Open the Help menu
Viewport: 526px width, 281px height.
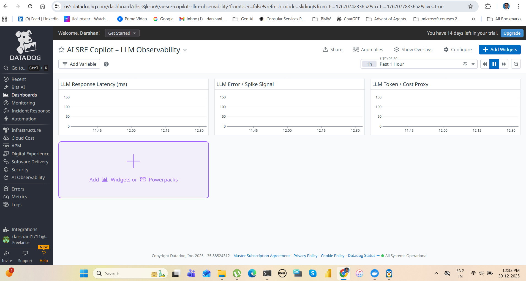[x=44, y=256]
